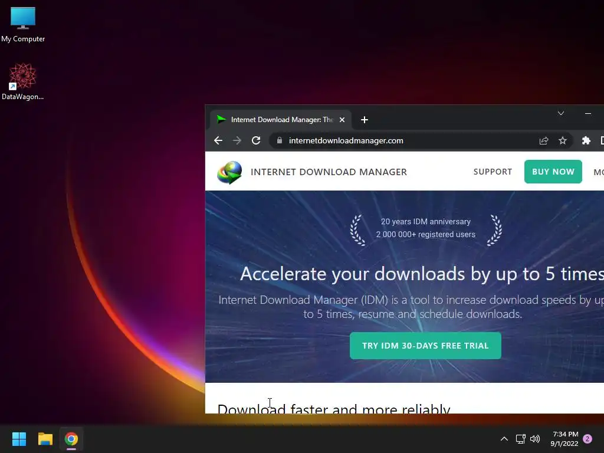Show hidden system tray icons

coord(504,439)
